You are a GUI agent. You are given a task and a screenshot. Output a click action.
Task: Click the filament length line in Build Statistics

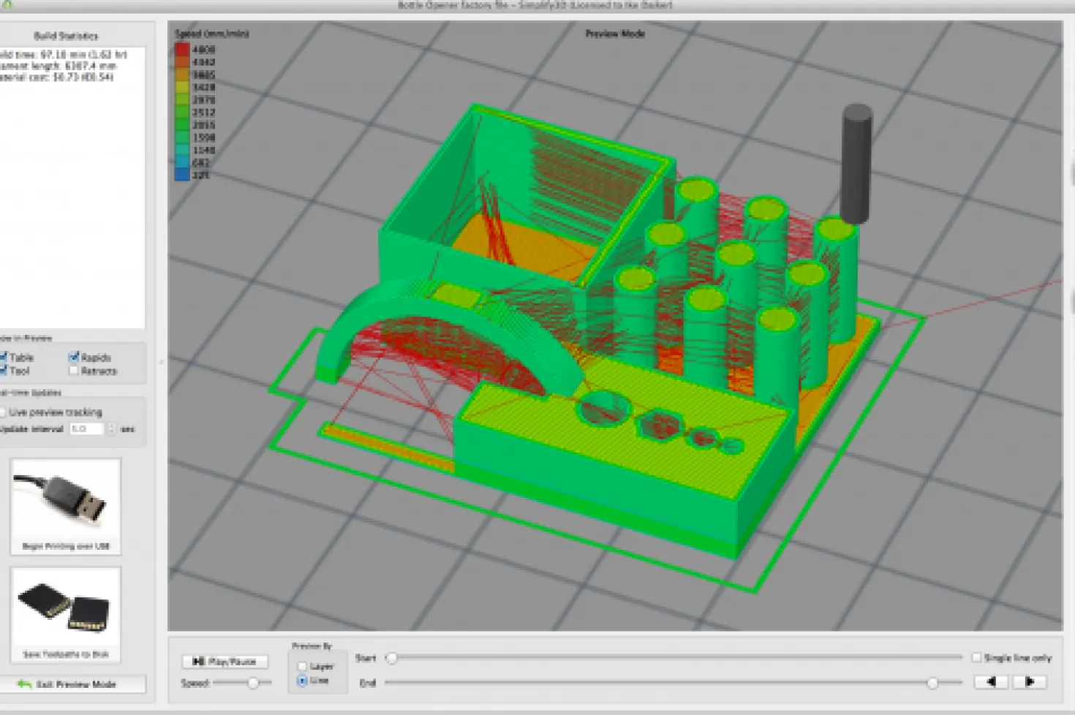click(59, 66)
